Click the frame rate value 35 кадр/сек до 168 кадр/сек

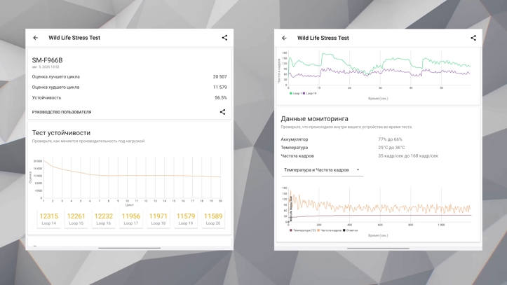coord(408,156)
